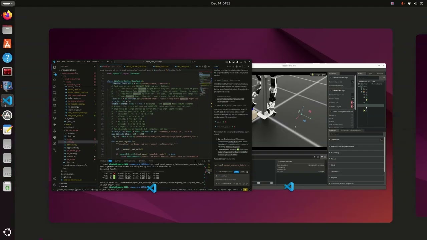This screenshot has height=240, width=427.
Task: Open the File menu in VS Code
Action: (x=58, y=62)
